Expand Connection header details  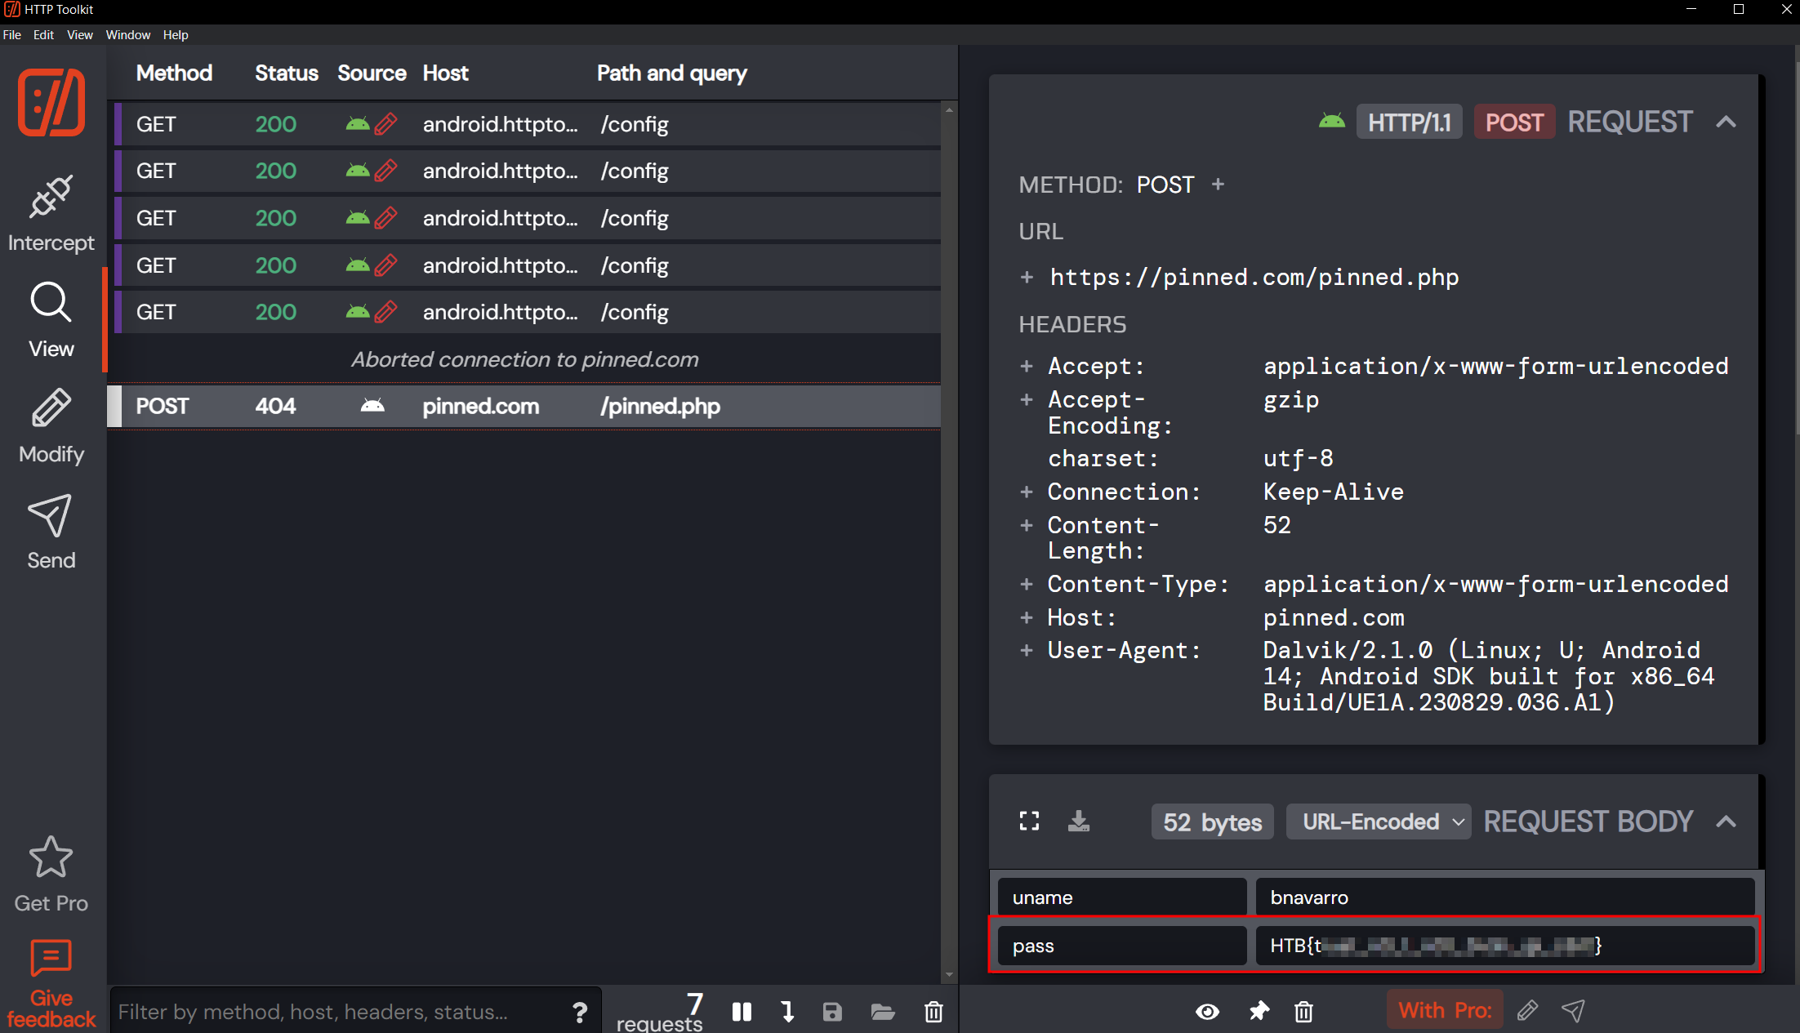click(x=1027, y=492)
